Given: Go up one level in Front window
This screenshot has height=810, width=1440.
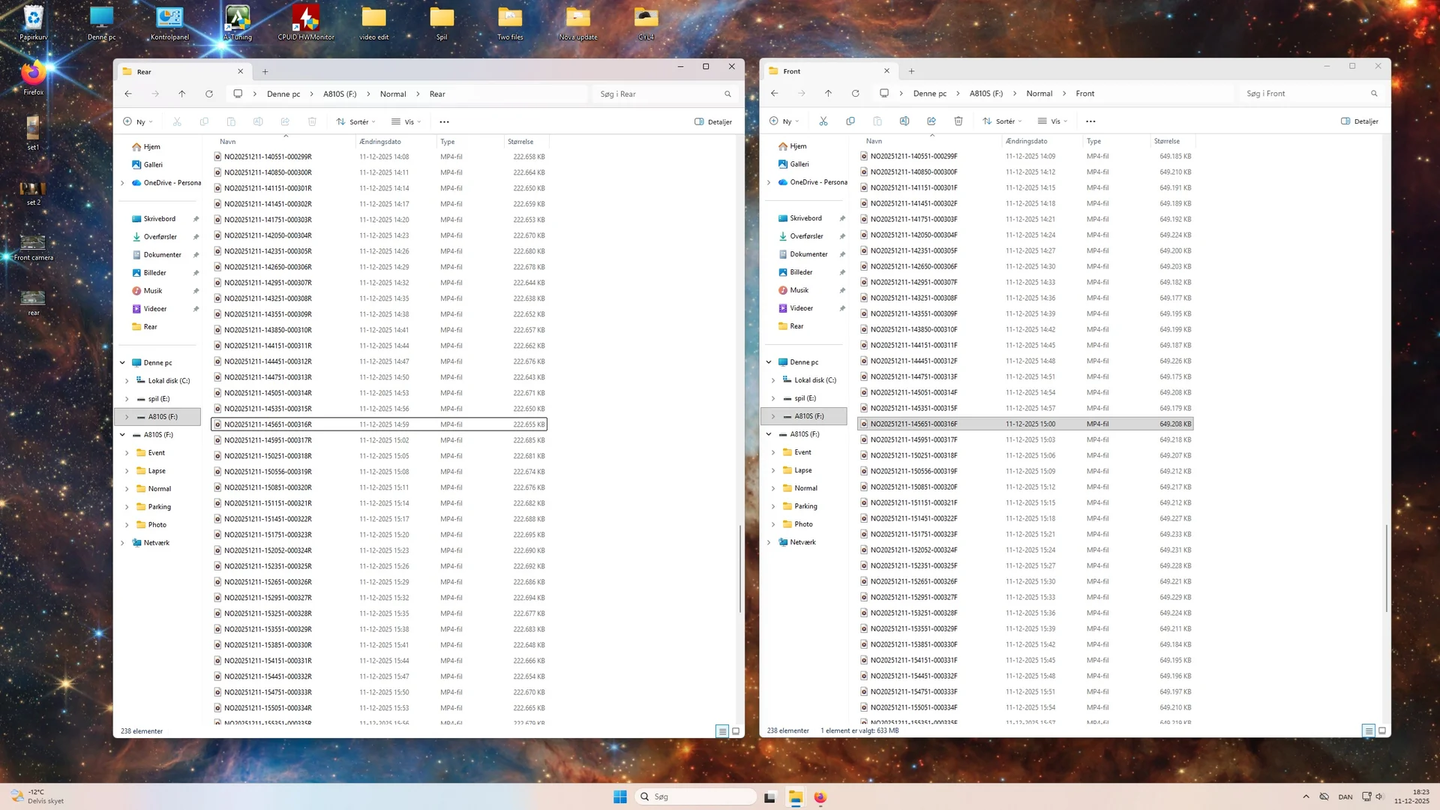Looking at the screenshot, I should pyautogui.click(x=828, y=94).
